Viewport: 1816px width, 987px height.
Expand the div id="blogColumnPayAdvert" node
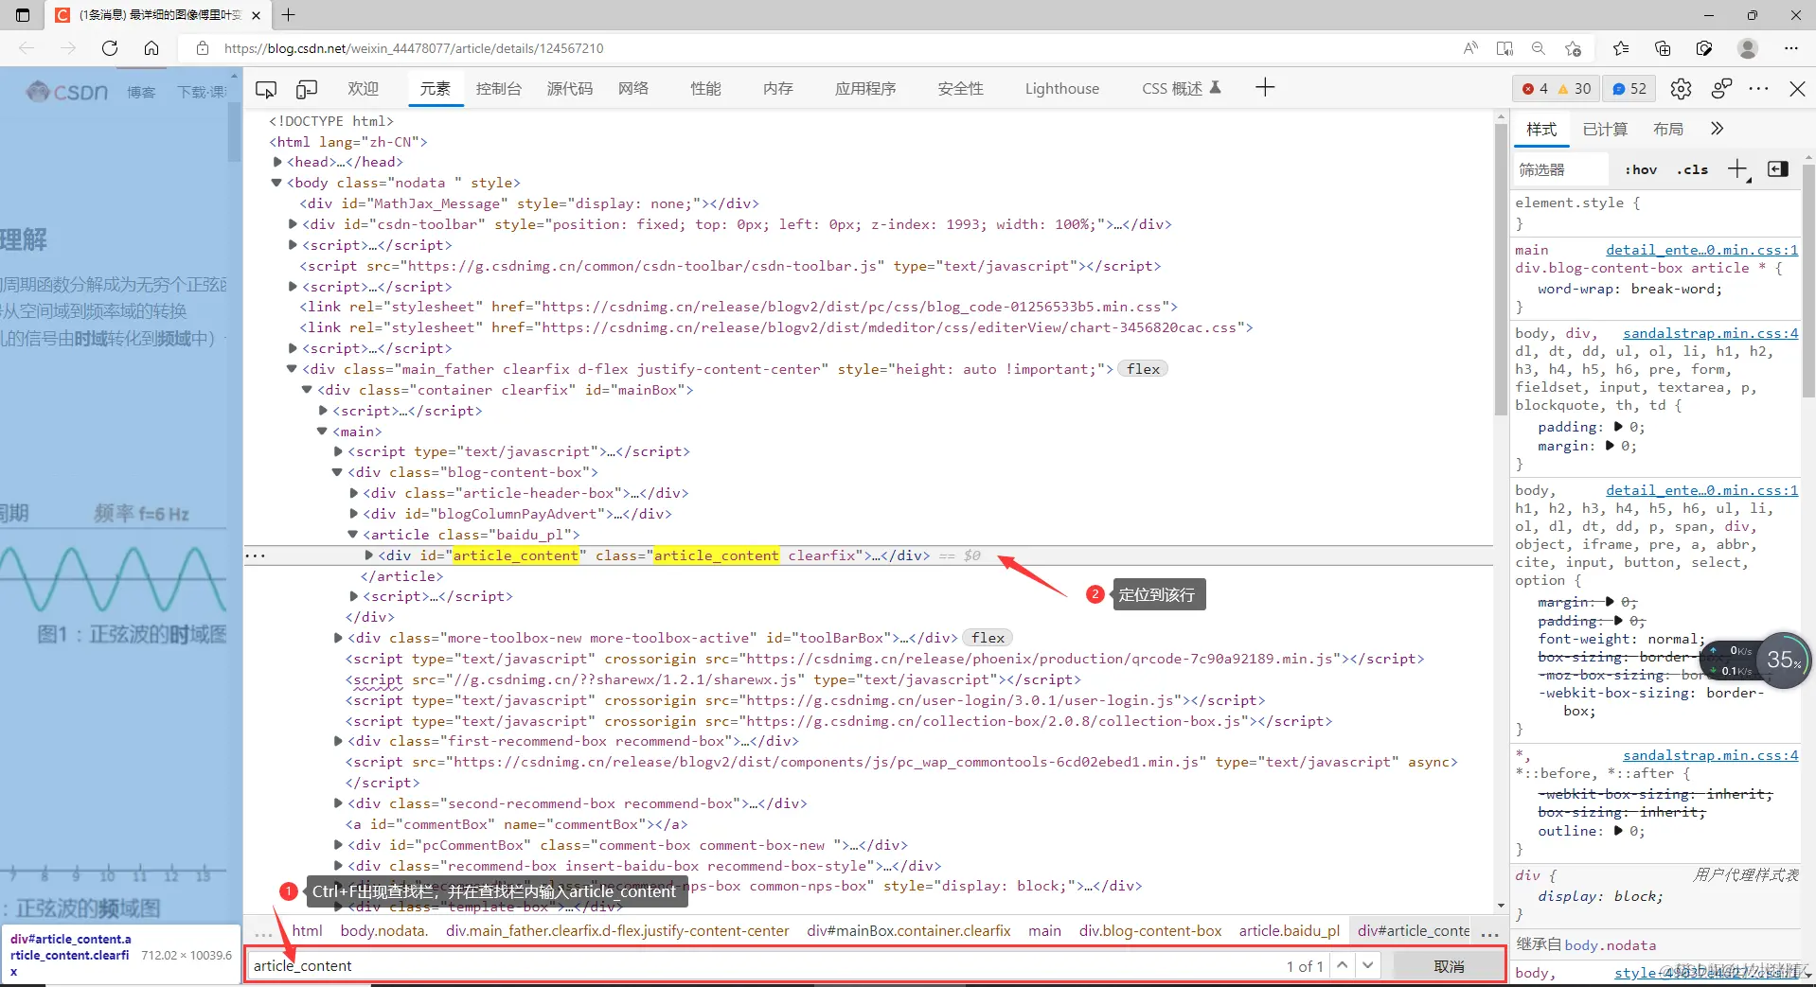[x=353, y=514]
